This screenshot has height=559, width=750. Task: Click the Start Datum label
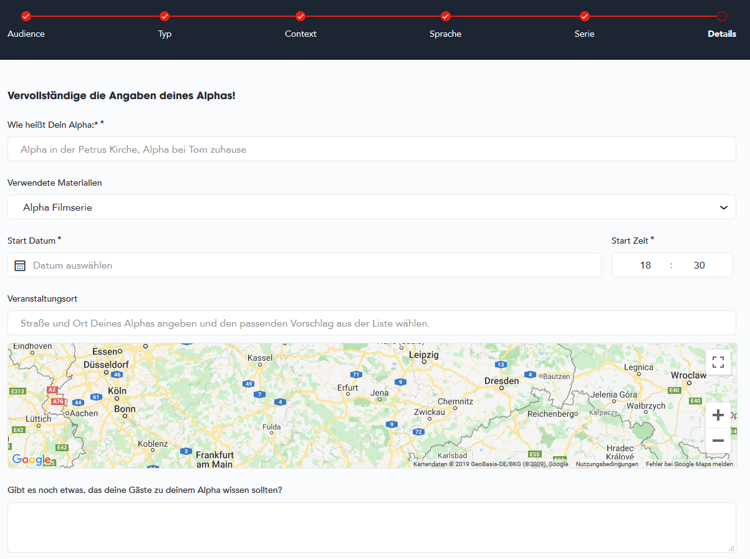31,241
